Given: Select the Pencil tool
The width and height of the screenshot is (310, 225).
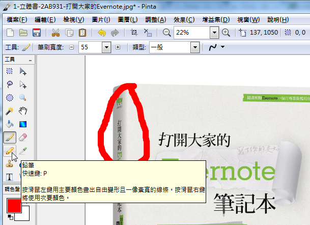Looking at the screenshot, I should 10,151.
